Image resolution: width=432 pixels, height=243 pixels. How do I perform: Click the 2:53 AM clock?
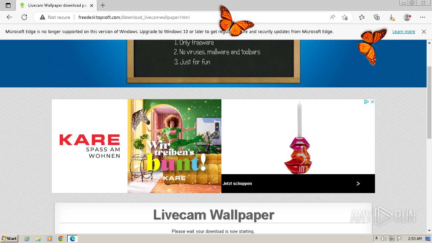point(415,239)
